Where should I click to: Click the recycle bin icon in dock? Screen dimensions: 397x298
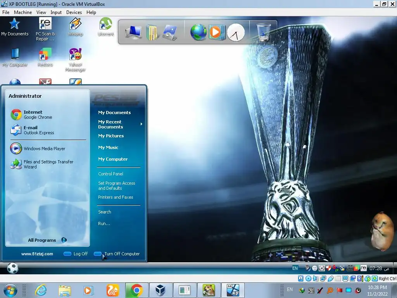click(263, 32)
